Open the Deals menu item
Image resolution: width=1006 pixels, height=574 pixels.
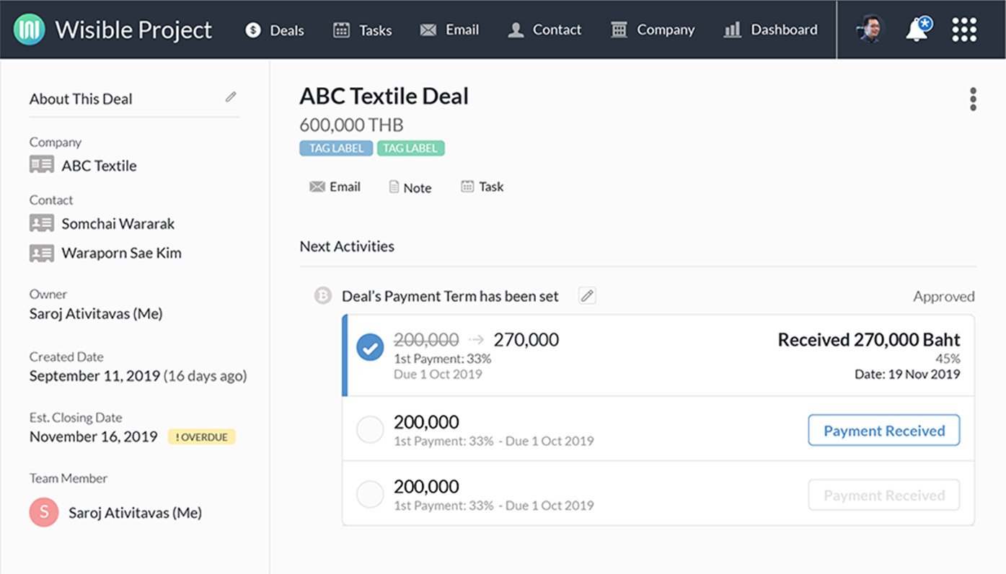275,30
